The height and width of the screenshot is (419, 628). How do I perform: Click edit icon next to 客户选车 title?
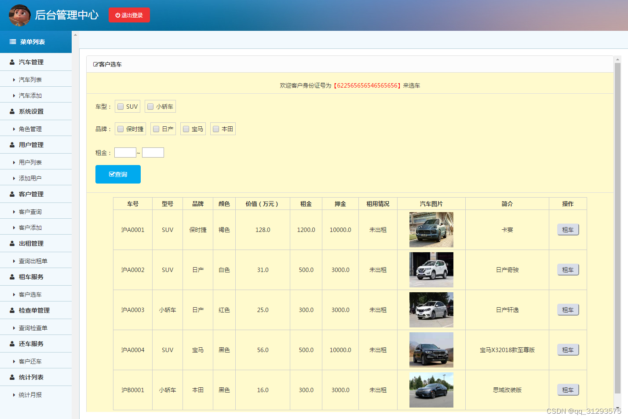pyautogui.click(x=96, y=64)
